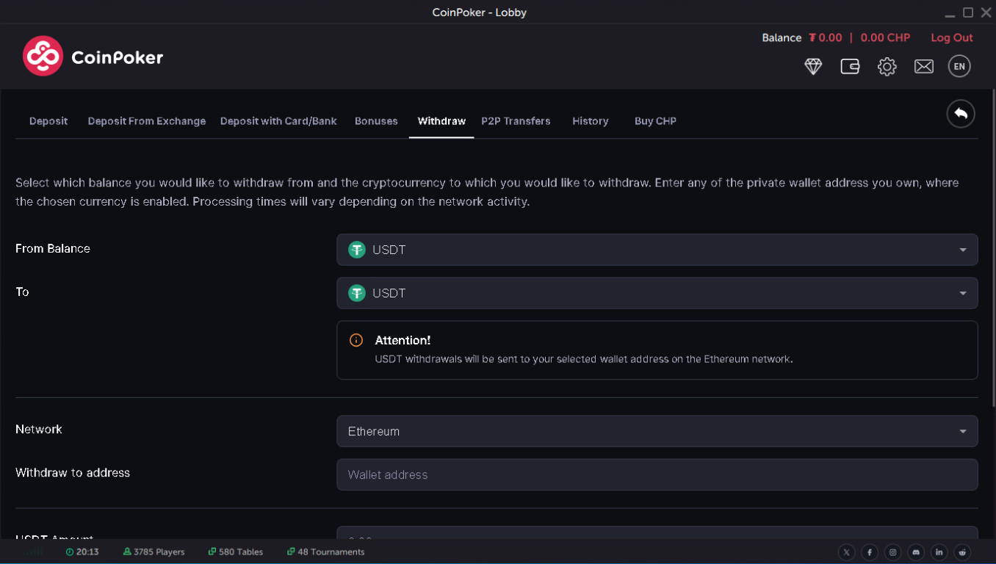Click the 580 Tables text
This screenshot has height=564, width=996.
coord(241,552)
